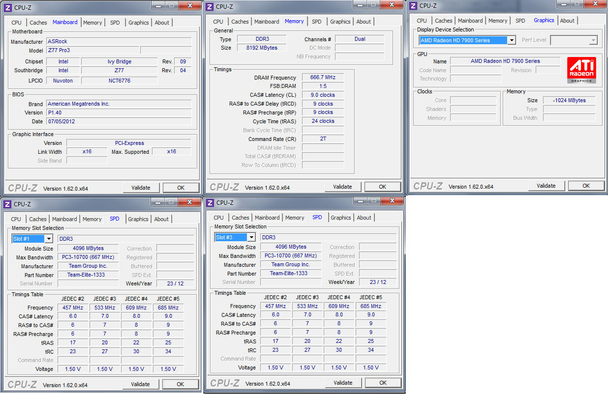Open CPU tab in the Slot #3 SPD window

coord(219,218)
